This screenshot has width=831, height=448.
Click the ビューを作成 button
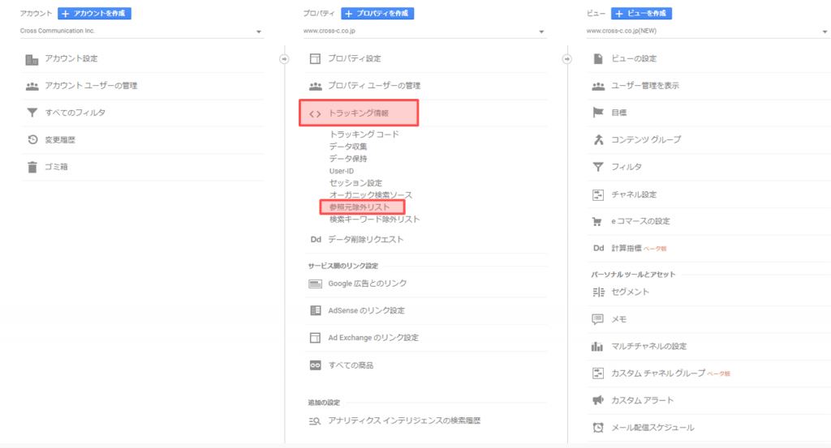point(641,14)
